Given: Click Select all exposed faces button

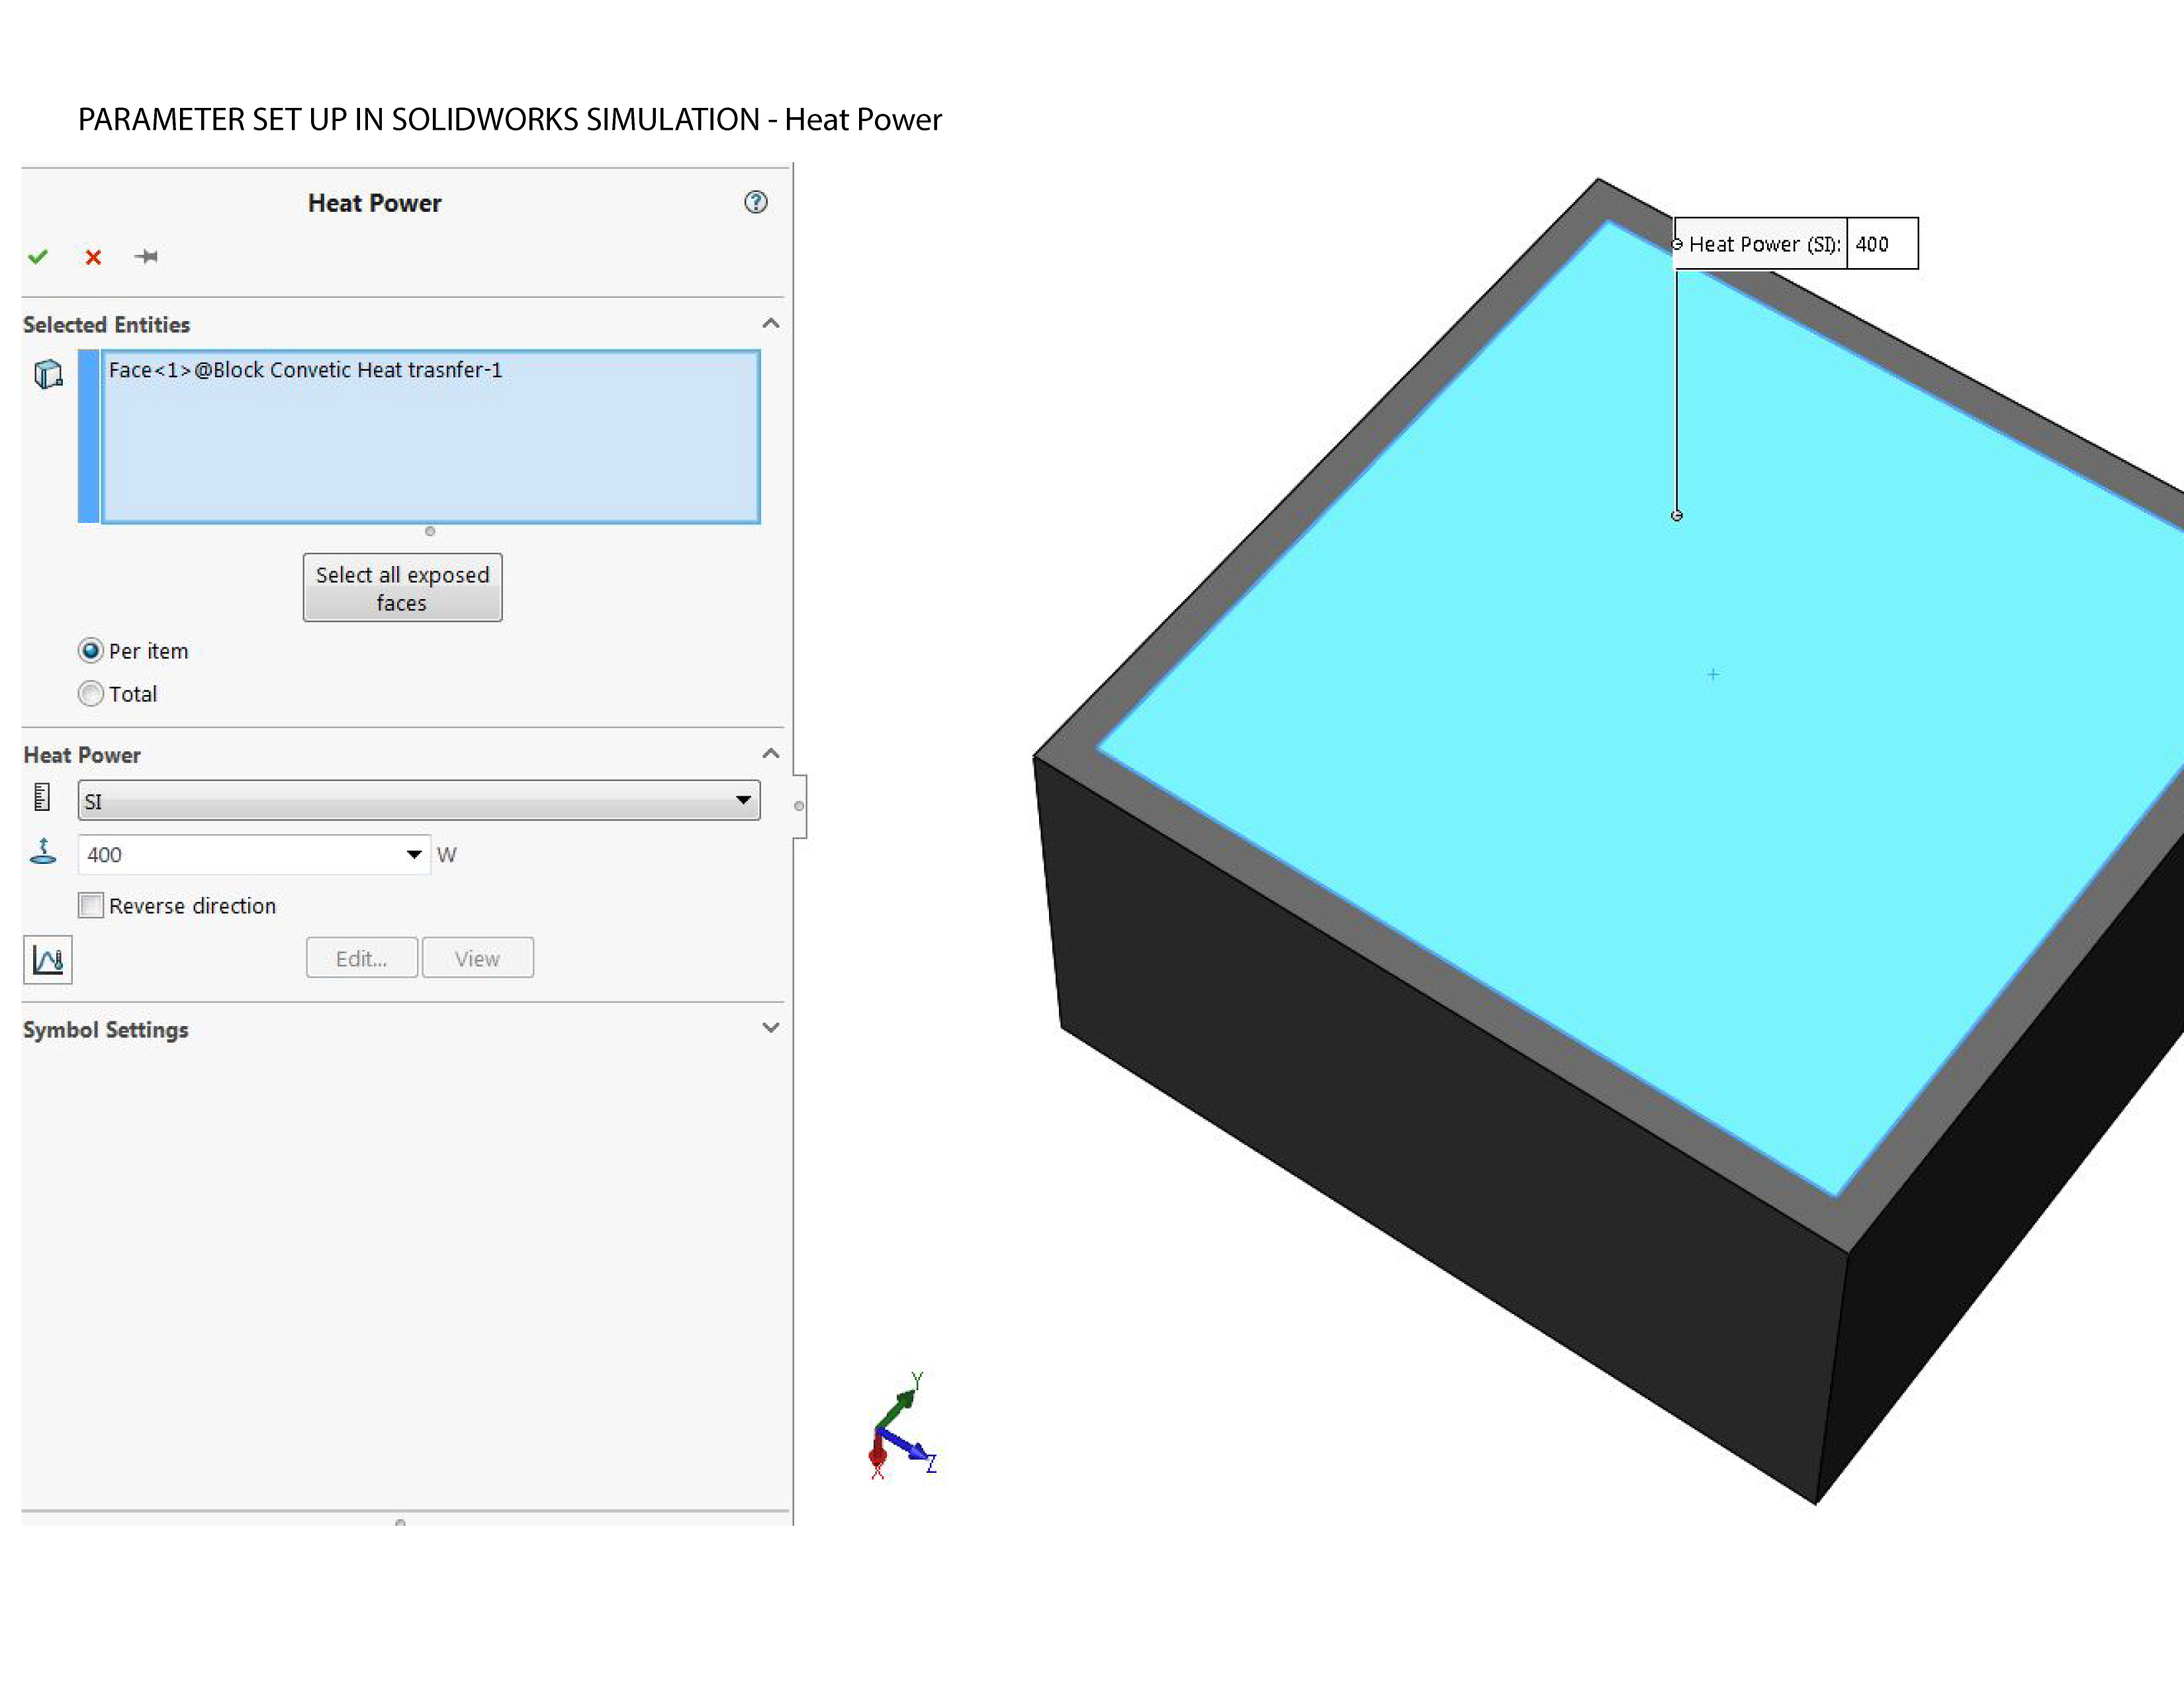Looking at the screenshot, I should (403, 588).
